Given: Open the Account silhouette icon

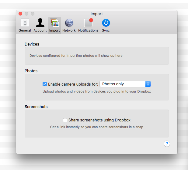Looking at the screenshot, I should pos(40,22).
